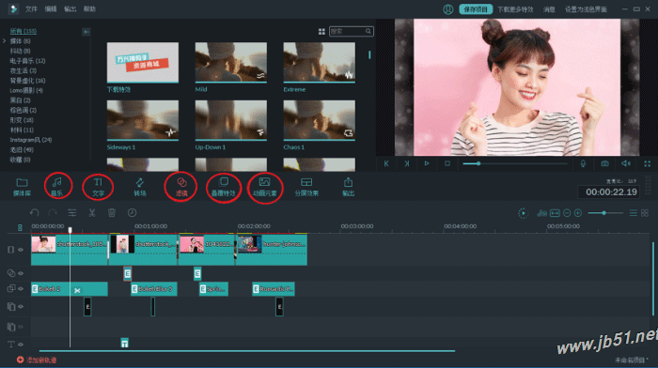Record voiceover with microphone icon

click(x=583, y=163)
